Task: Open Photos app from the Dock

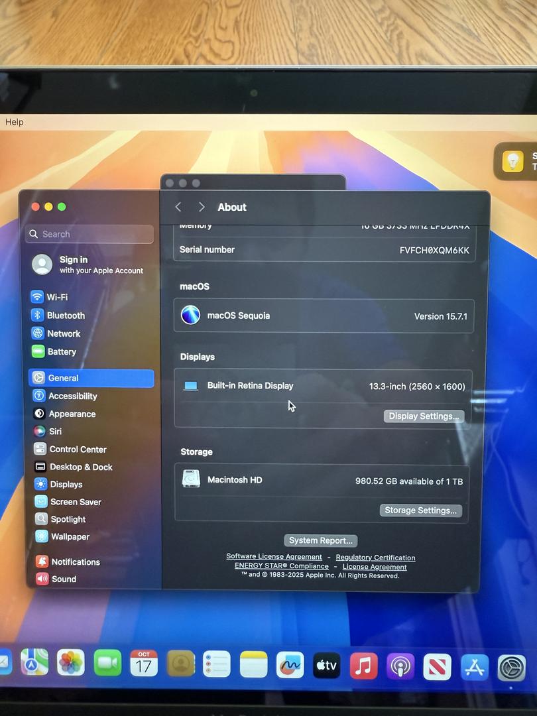Action: point(71,662)
